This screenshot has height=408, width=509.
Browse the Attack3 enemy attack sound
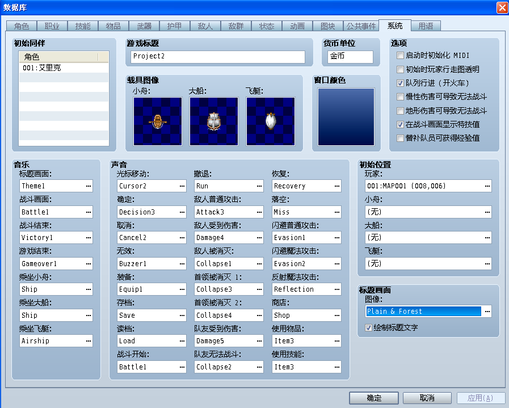point(259,212)
